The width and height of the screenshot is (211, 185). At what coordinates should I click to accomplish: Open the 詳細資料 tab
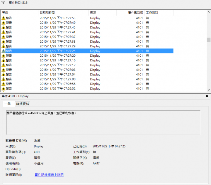point(23,104)
